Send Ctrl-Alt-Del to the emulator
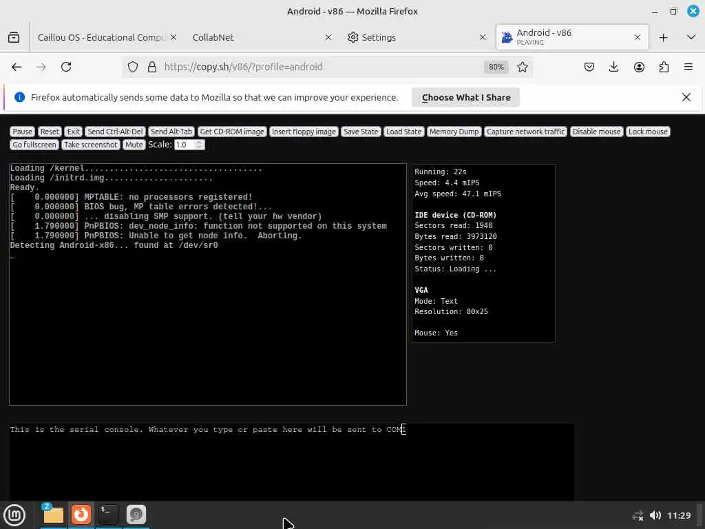 click(x=115, y=132)
